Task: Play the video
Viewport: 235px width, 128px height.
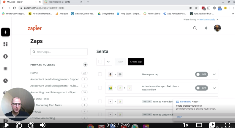Action: [x=7, y=125]
